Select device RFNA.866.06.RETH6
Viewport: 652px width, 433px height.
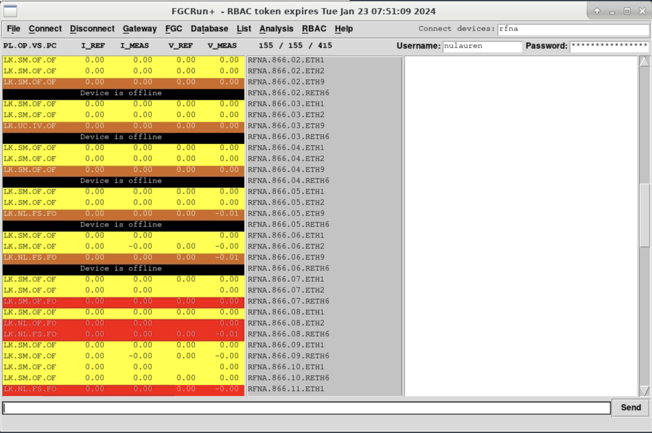coord(288,268)
